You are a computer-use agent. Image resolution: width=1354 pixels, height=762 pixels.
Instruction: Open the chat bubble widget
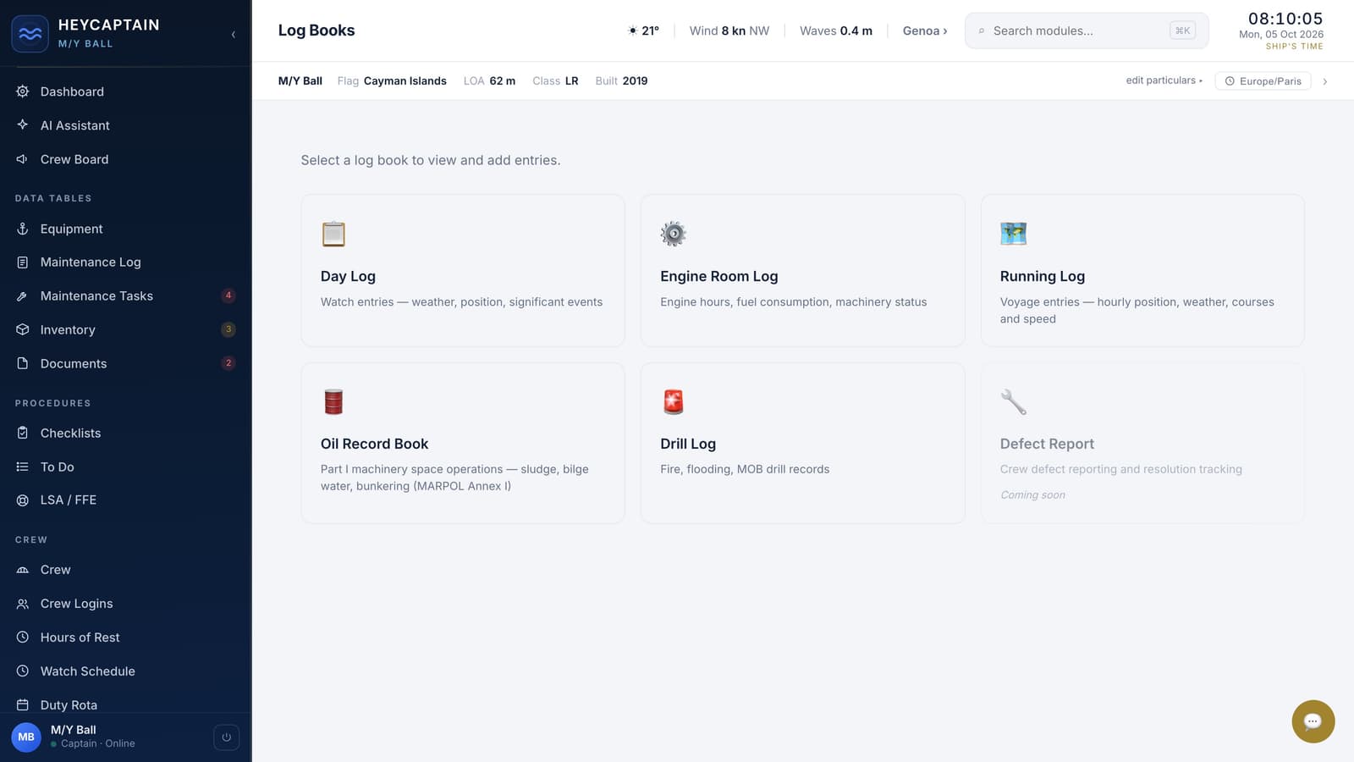point(1313,721)
